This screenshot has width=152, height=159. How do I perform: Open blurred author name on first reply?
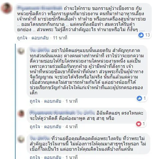40,50
